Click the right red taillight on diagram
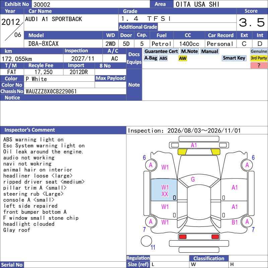The image size is (268, 268). coord(215,237)
